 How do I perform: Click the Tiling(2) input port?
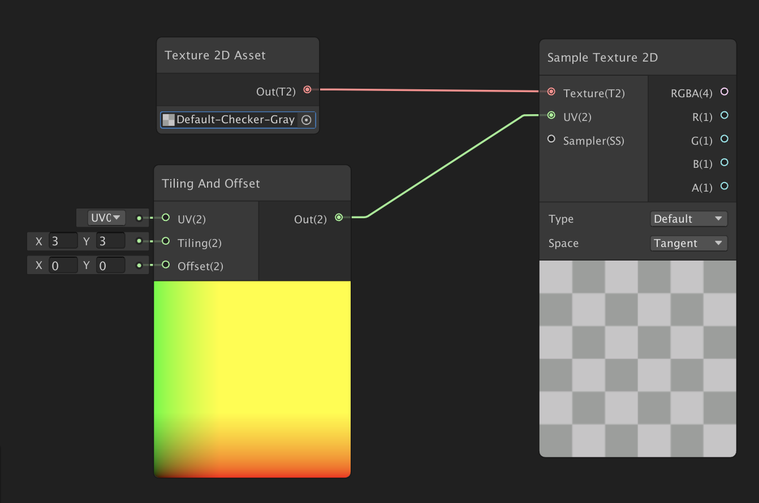coord(166,241)
